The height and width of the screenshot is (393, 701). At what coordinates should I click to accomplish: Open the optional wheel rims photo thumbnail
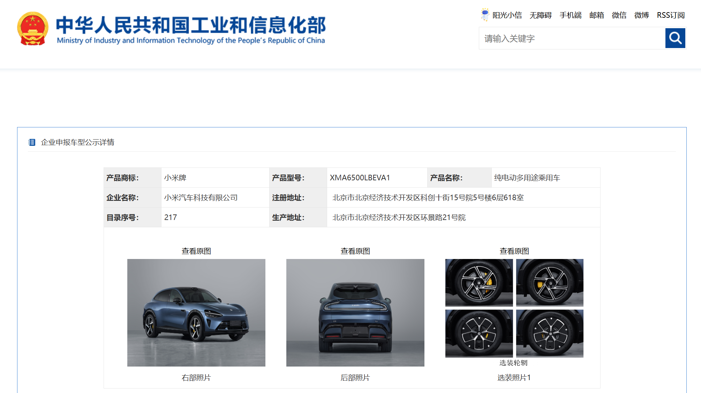tap(514, 313)
